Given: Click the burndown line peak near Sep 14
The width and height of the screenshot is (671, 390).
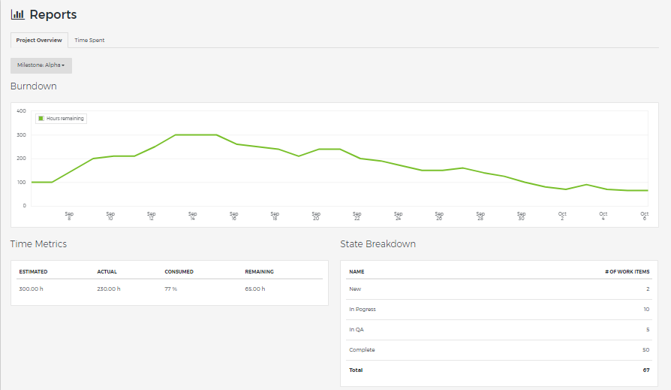Looking at the screenshot, I should click(195, 135).
